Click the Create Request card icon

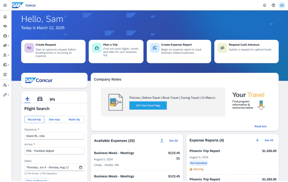(x=29, y=48)
